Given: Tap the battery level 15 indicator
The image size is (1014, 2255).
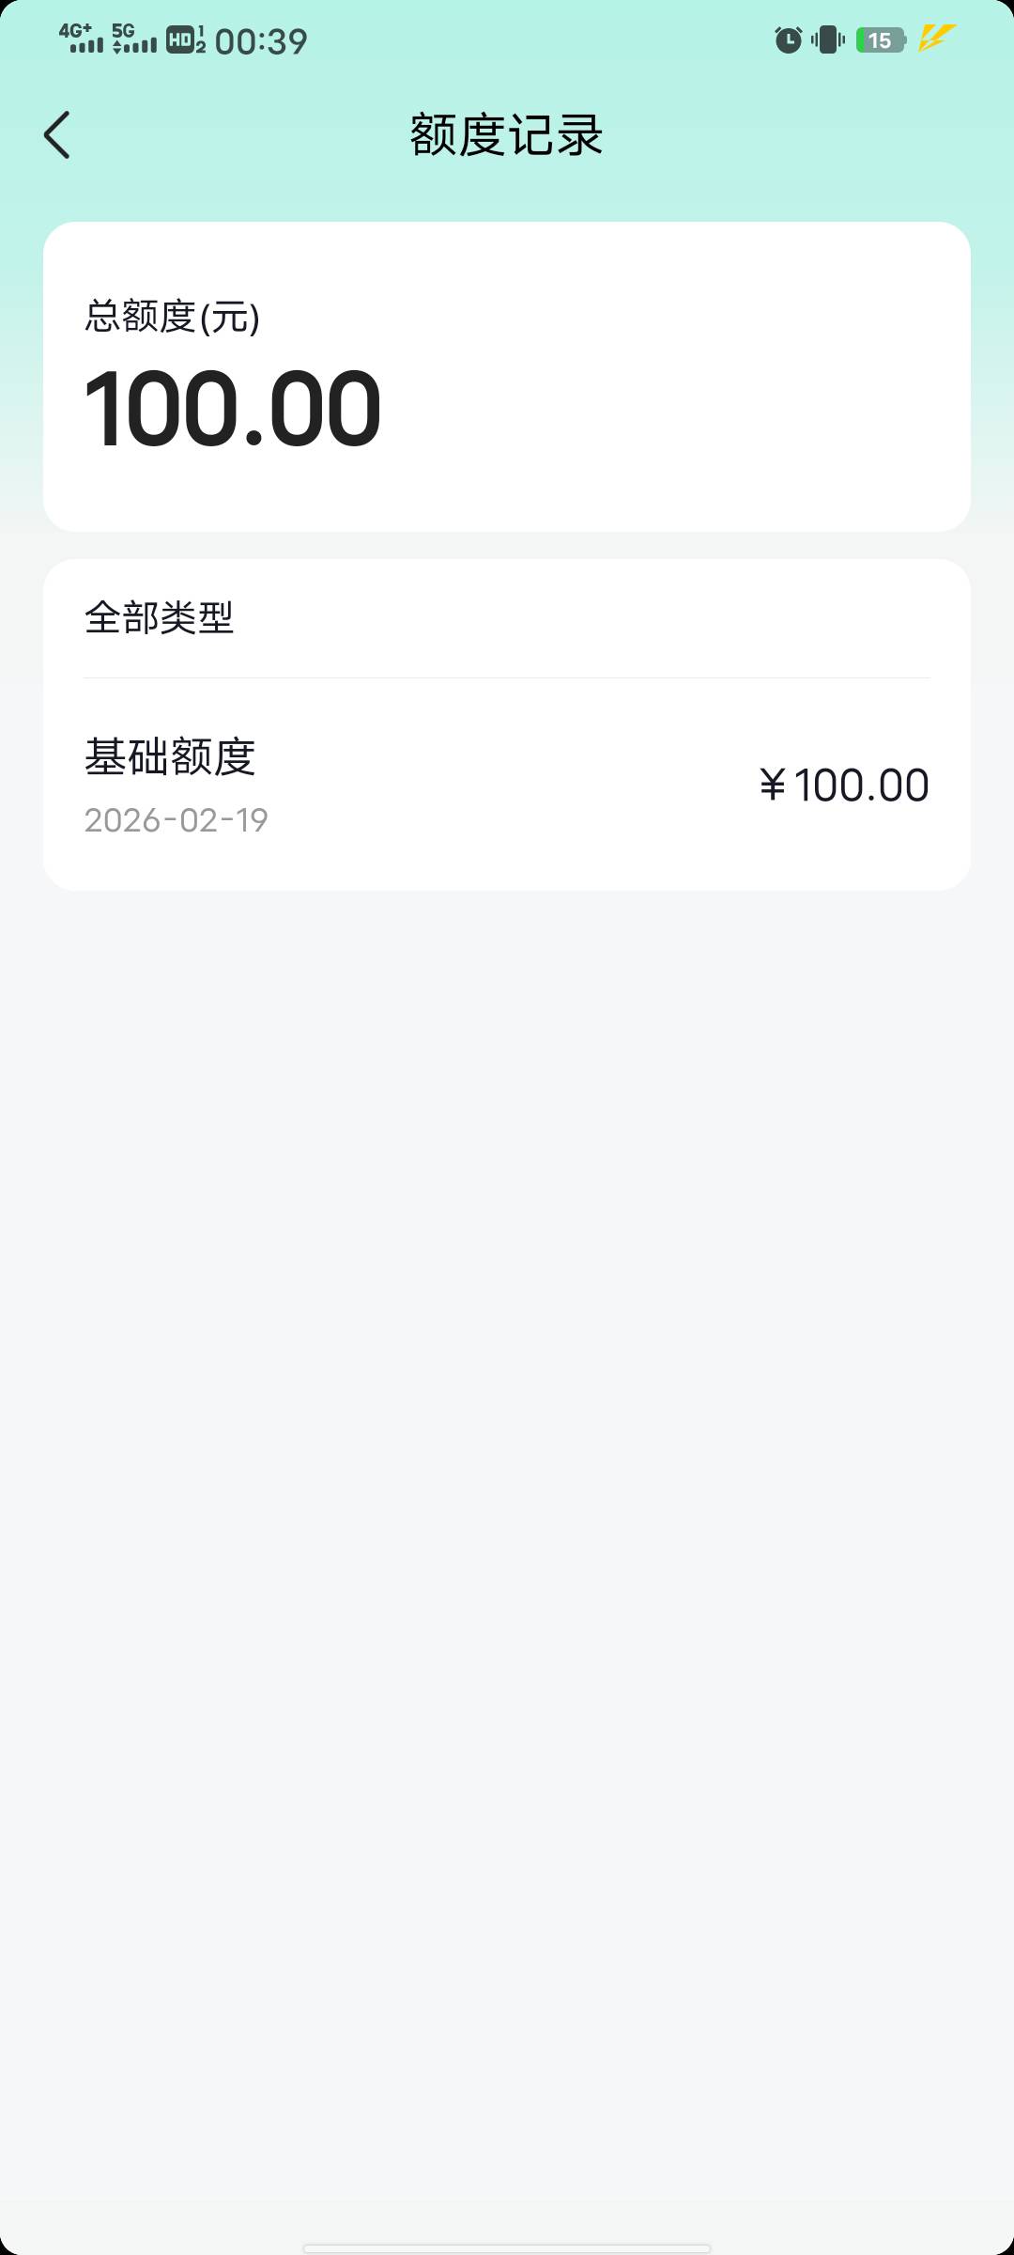Looking at the screenshot, I should coord(880,40).
